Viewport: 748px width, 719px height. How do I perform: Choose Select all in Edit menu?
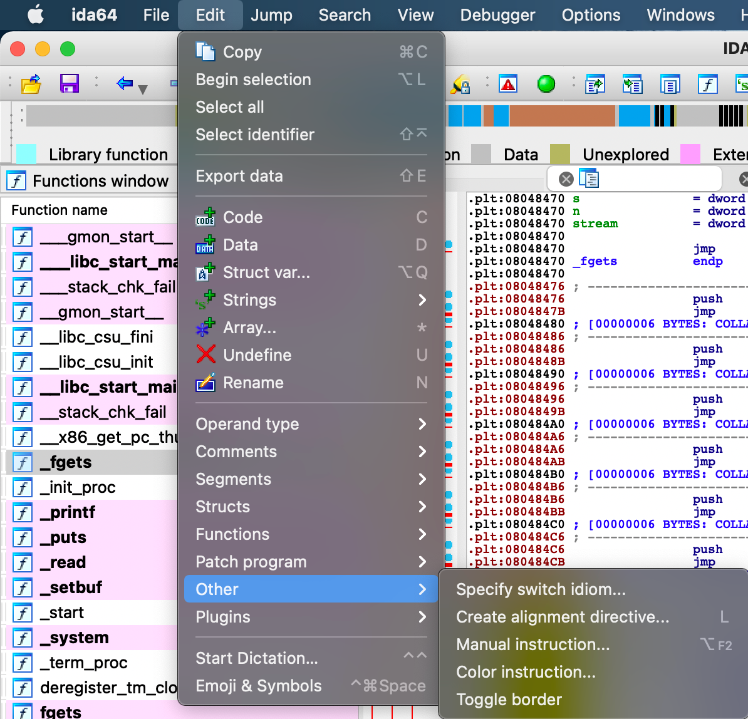coord(311,107)
